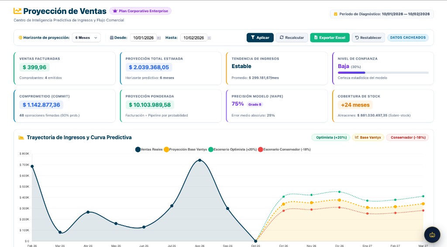
Task: Open the chatbot assistant floating icon
Action: pos(432,235)
